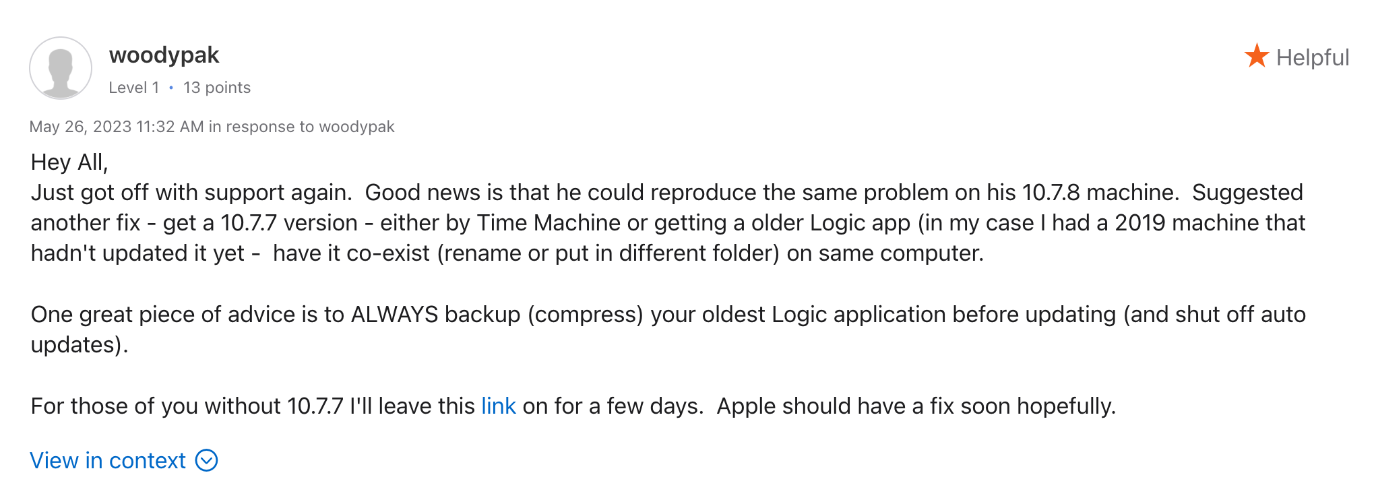Click the word ALWAYS in the post
This screenshot has height=504, width=1376.
click(394, 315)
